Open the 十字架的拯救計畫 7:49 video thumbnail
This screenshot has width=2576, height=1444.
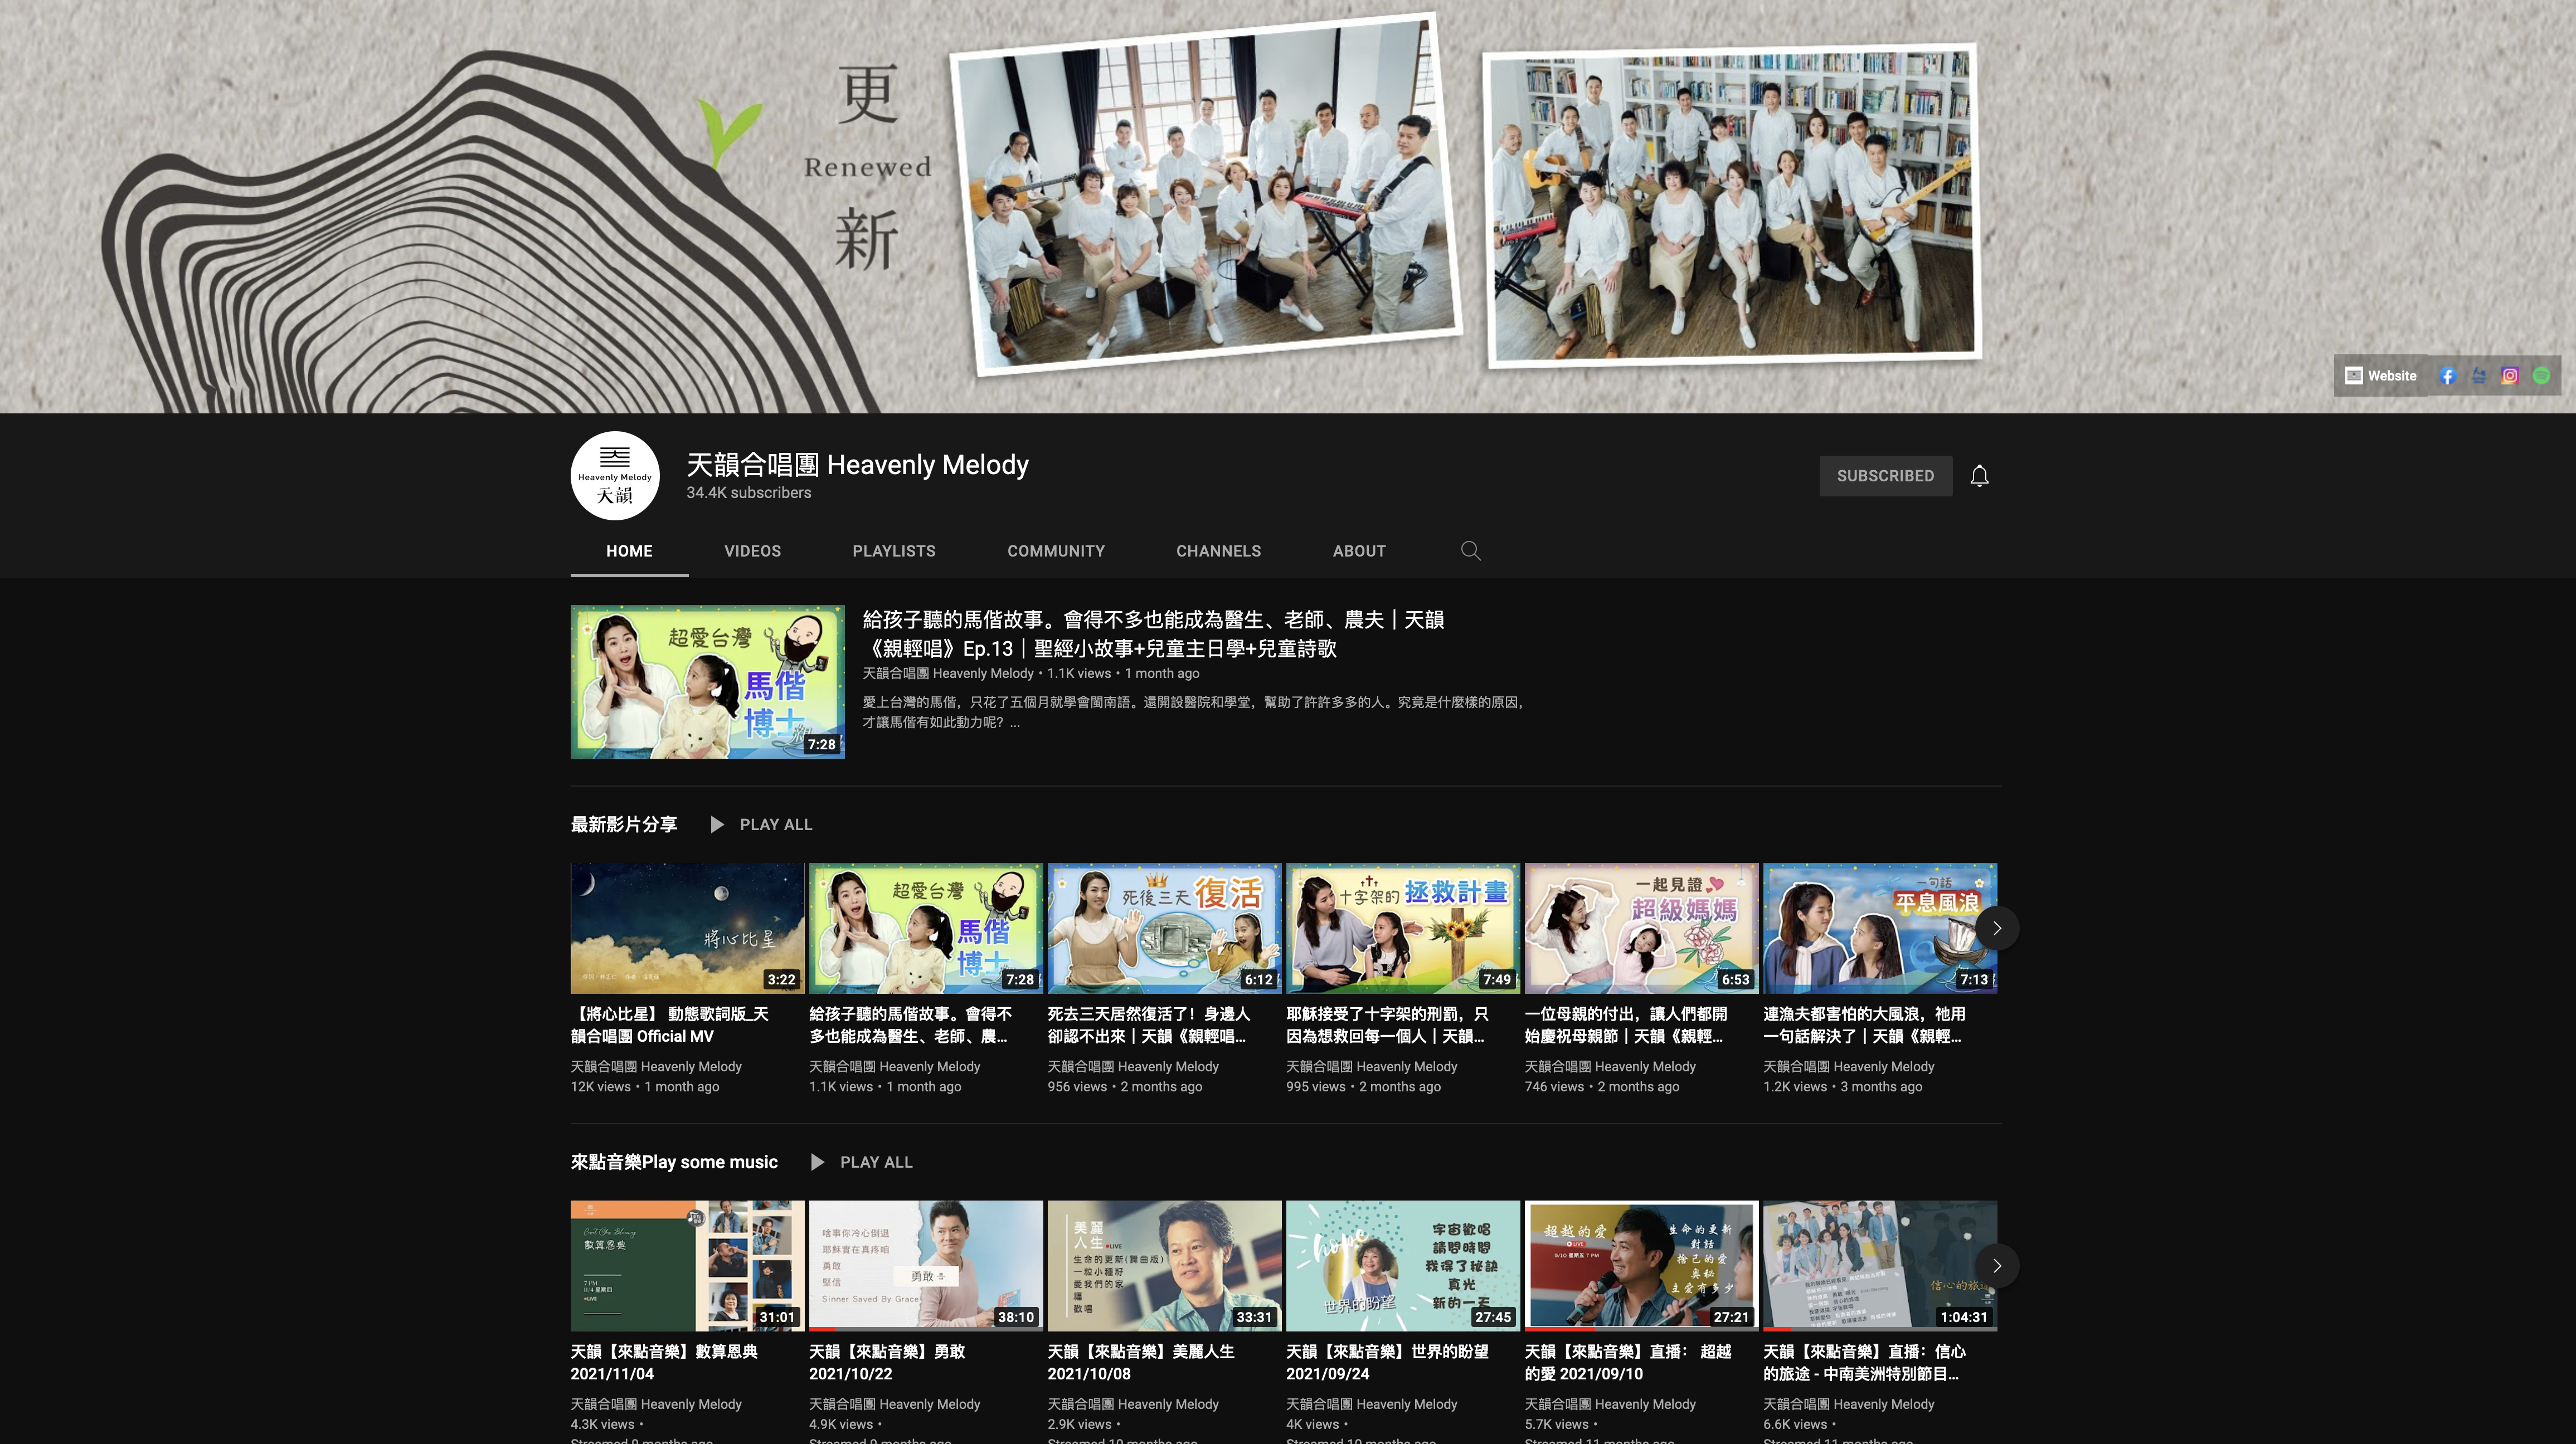pyautogui.click(x=1402, y=928)
